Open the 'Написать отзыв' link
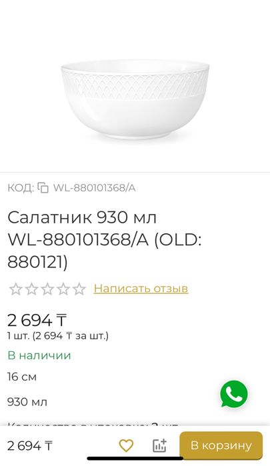 pos(141,288)
